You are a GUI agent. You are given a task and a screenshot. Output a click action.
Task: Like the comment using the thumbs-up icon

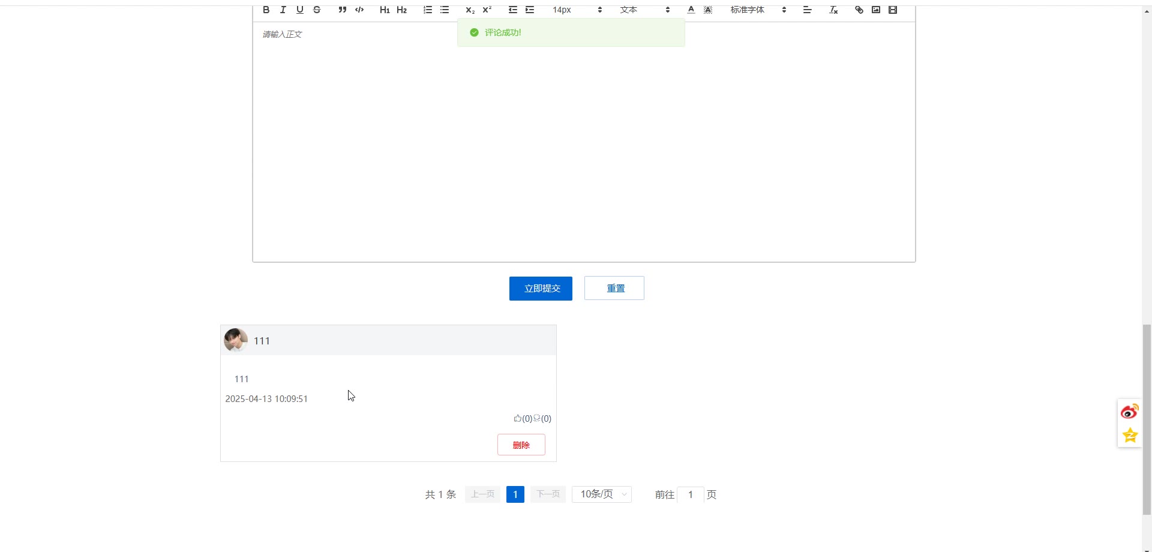click(x=518, y=418)
